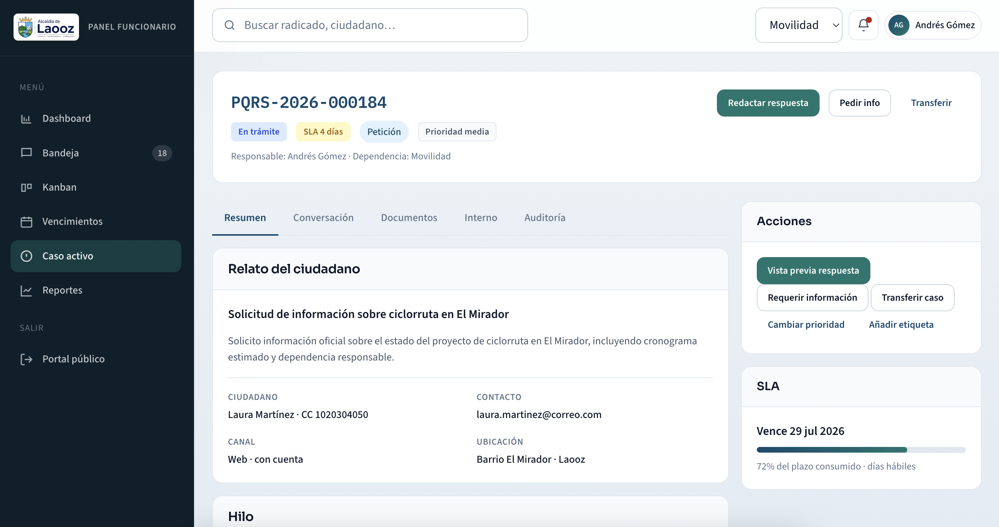Select the Caso activo menu item
Image resolution: width=999 pixels, height=527 pixels.
tap(96, 256)
